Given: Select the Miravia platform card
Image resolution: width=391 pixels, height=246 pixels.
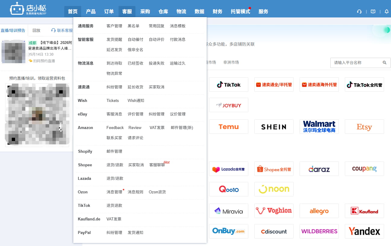Looking at the screenshot, I should (229, 211).
